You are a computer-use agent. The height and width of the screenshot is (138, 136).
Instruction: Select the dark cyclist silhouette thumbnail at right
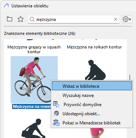point(95,70)
